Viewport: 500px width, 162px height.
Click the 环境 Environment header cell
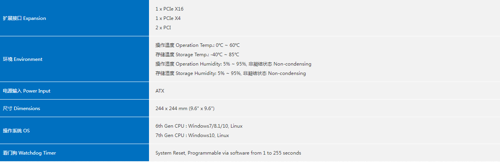(23, 59)
